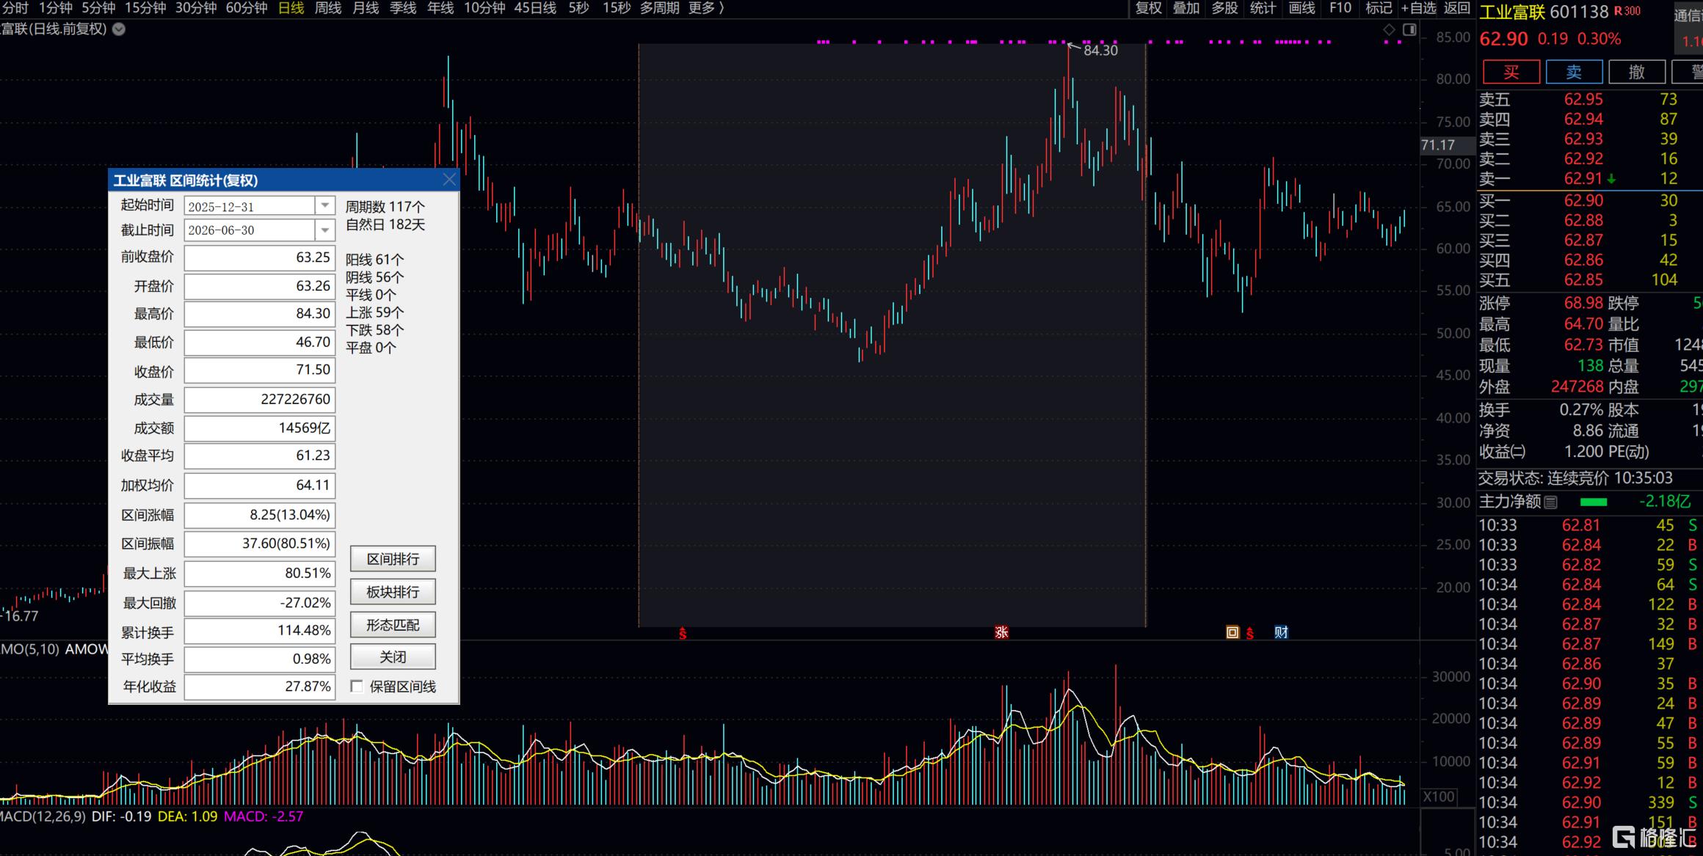This screenshot has width=1703, height=856.
Task: Switch to the 周线 weekly tab
Action: click(x=328, y=8)
